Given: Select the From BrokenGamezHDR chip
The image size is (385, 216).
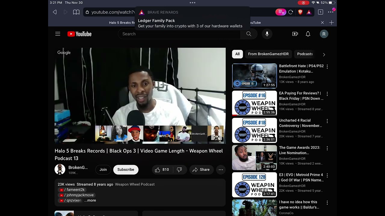Looking at the screenshot, I should [x=268, y=54].
